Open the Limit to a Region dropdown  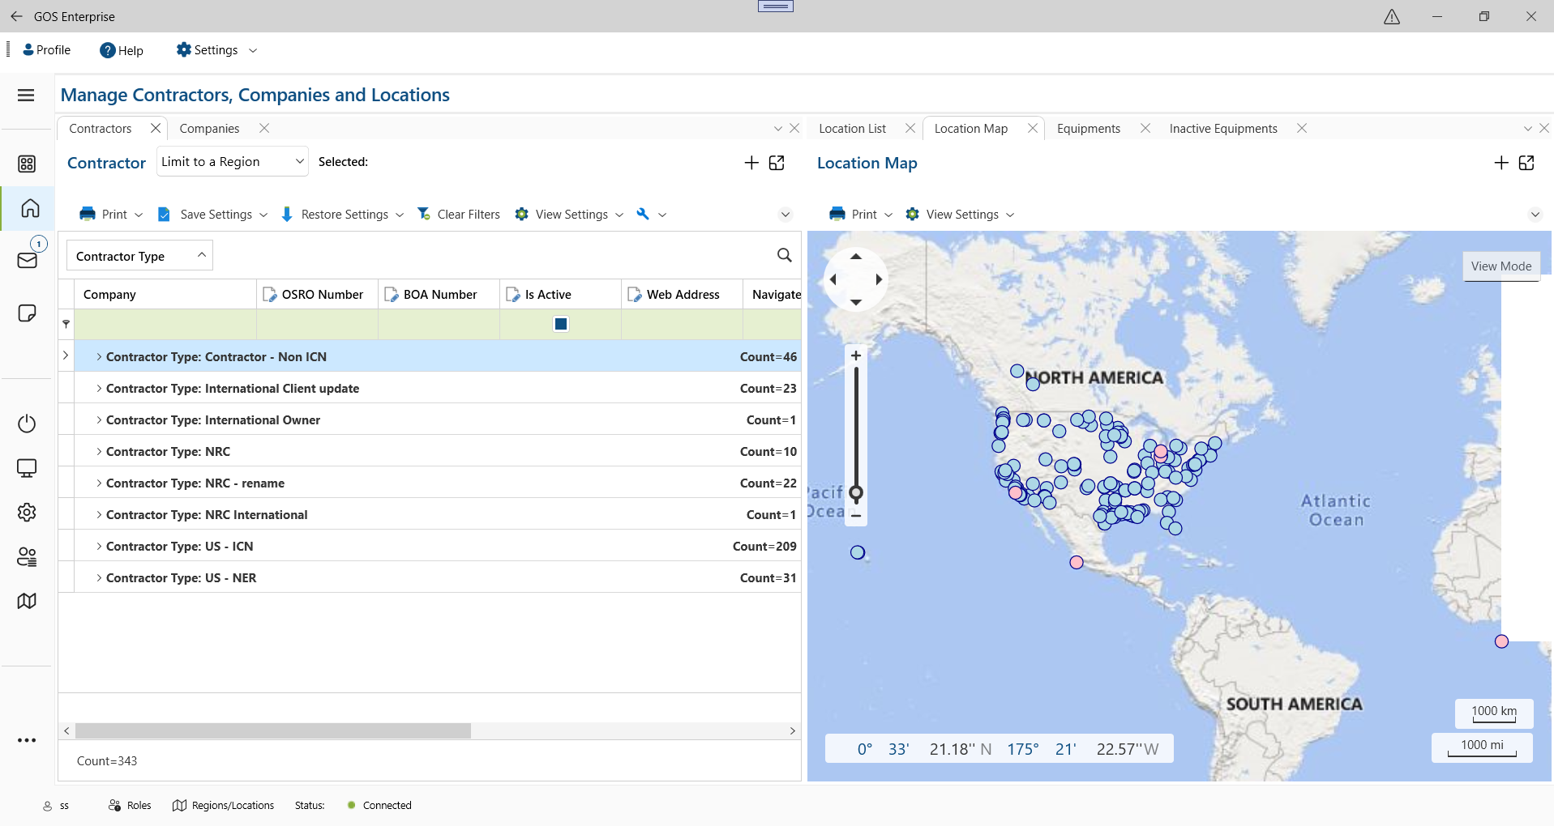click(233, 162)
